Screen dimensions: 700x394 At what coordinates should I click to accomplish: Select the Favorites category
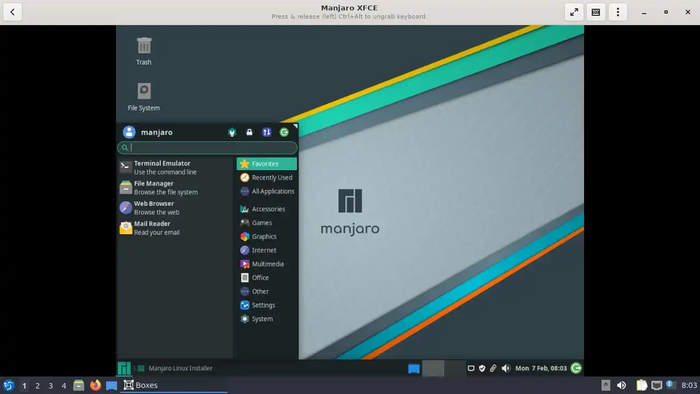pyautogui.click(x=267, y=164)
